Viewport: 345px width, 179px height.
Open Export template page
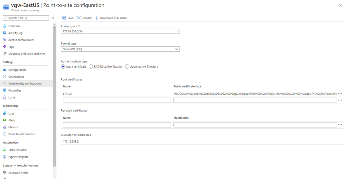[18, 157]
